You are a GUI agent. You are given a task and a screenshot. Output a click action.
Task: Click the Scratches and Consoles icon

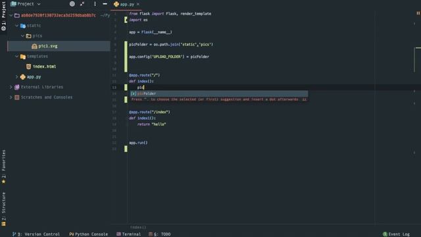[x=17, y=97]
